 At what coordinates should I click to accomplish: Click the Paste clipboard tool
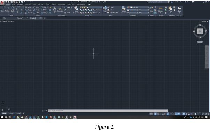point(170,9)
